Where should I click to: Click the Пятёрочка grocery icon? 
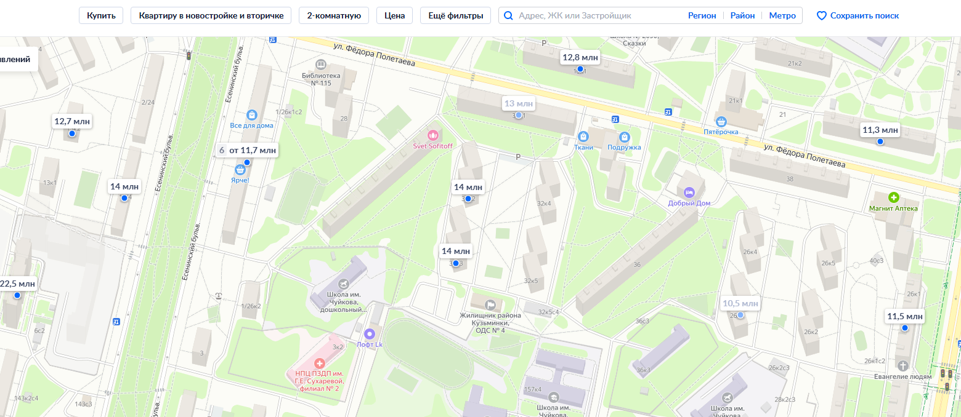[721, 121]
